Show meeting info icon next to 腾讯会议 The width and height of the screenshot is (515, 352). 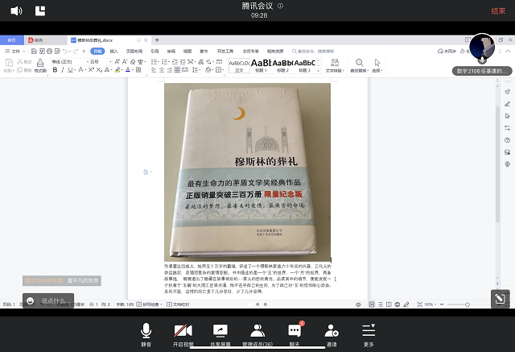click(x=280, y=6)
